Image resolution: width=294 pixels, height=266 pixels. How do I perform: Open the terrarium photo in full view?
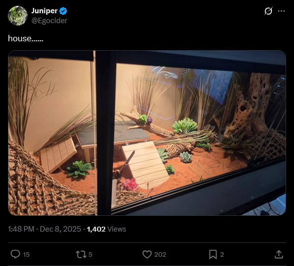147,133
